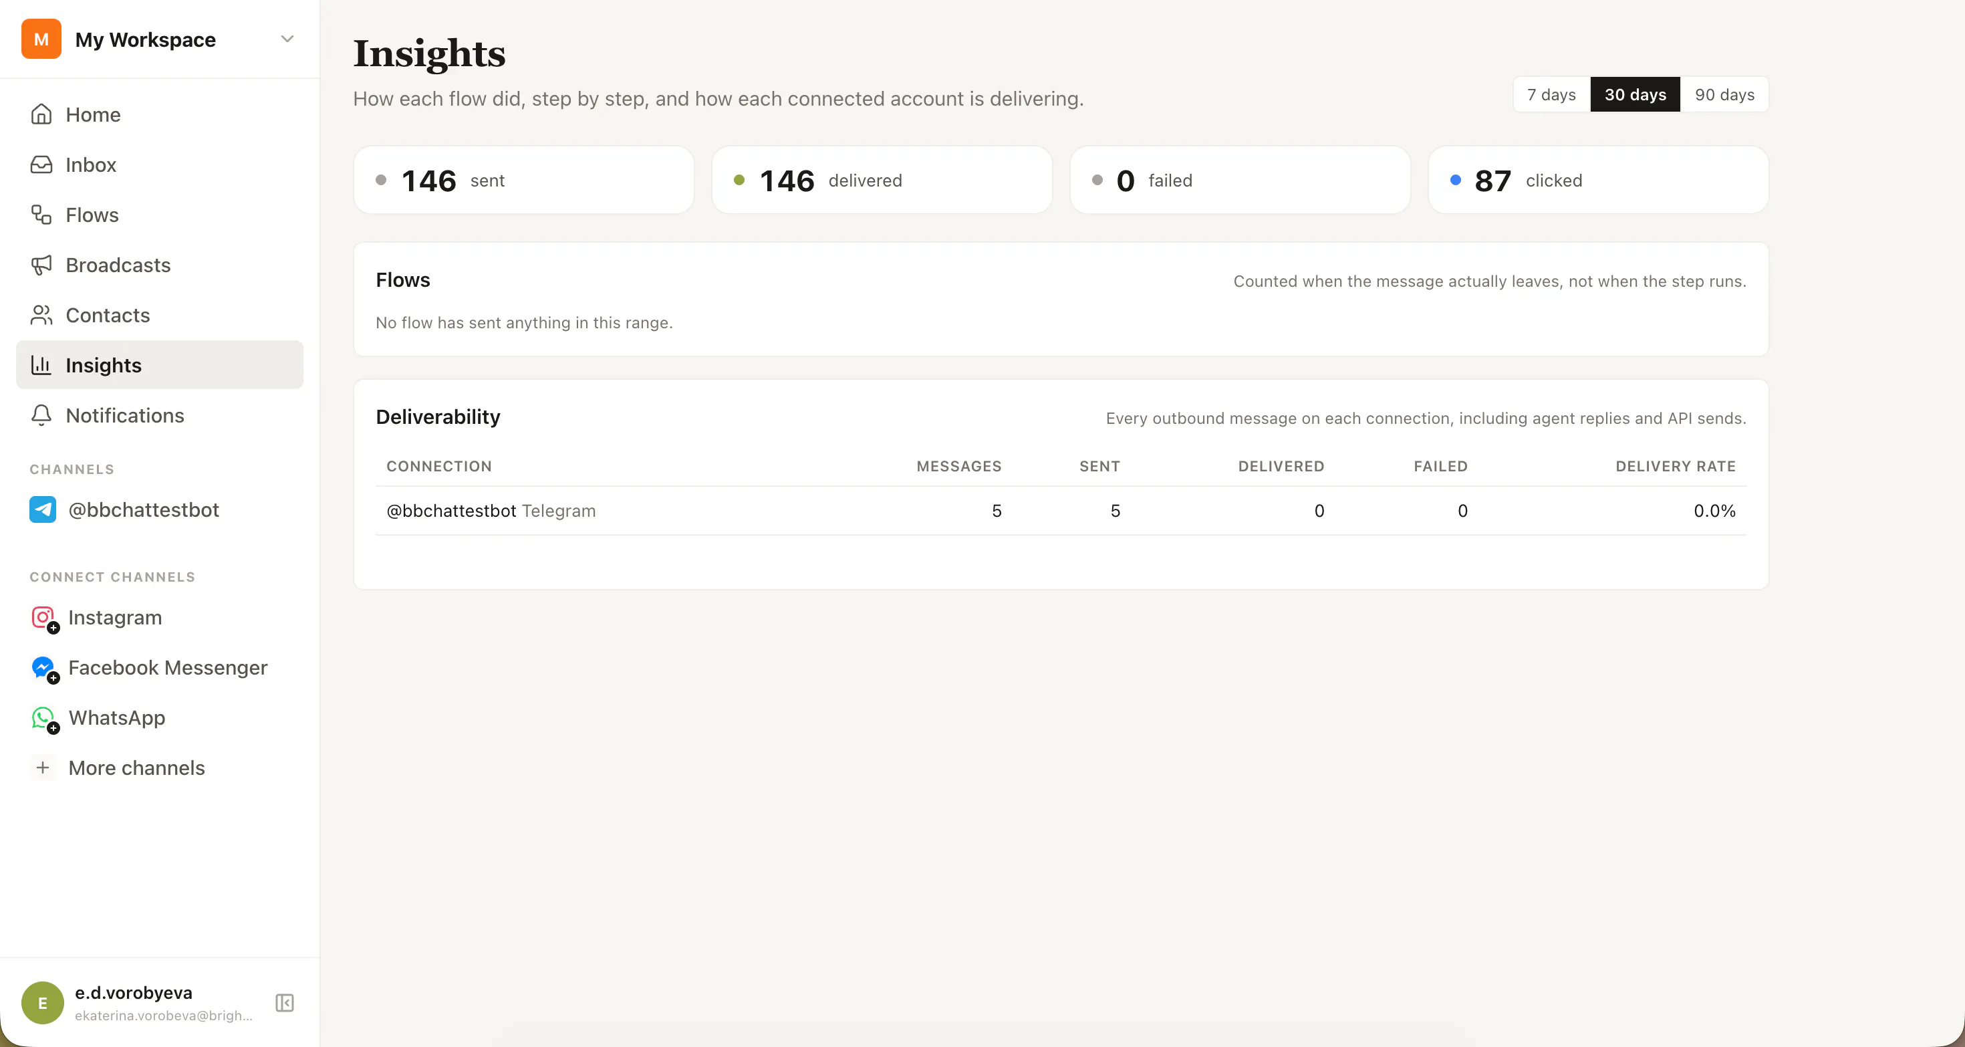Click the orange M workspace avatar
Viewport: 1965px width, 1047px height.
[x=41, y=39]
